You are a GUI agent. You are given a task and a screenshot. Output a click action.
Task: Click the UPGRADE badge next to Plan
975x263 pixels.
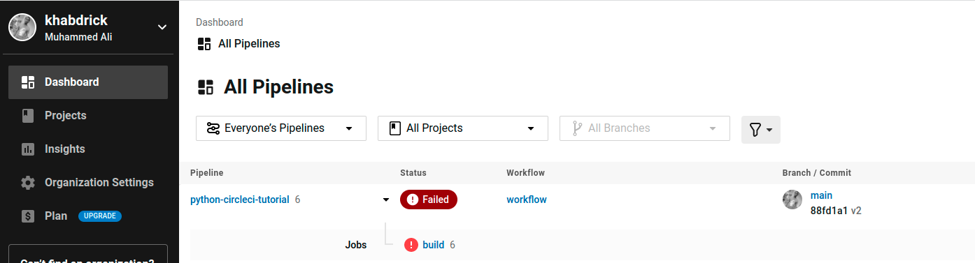[100, 216]
